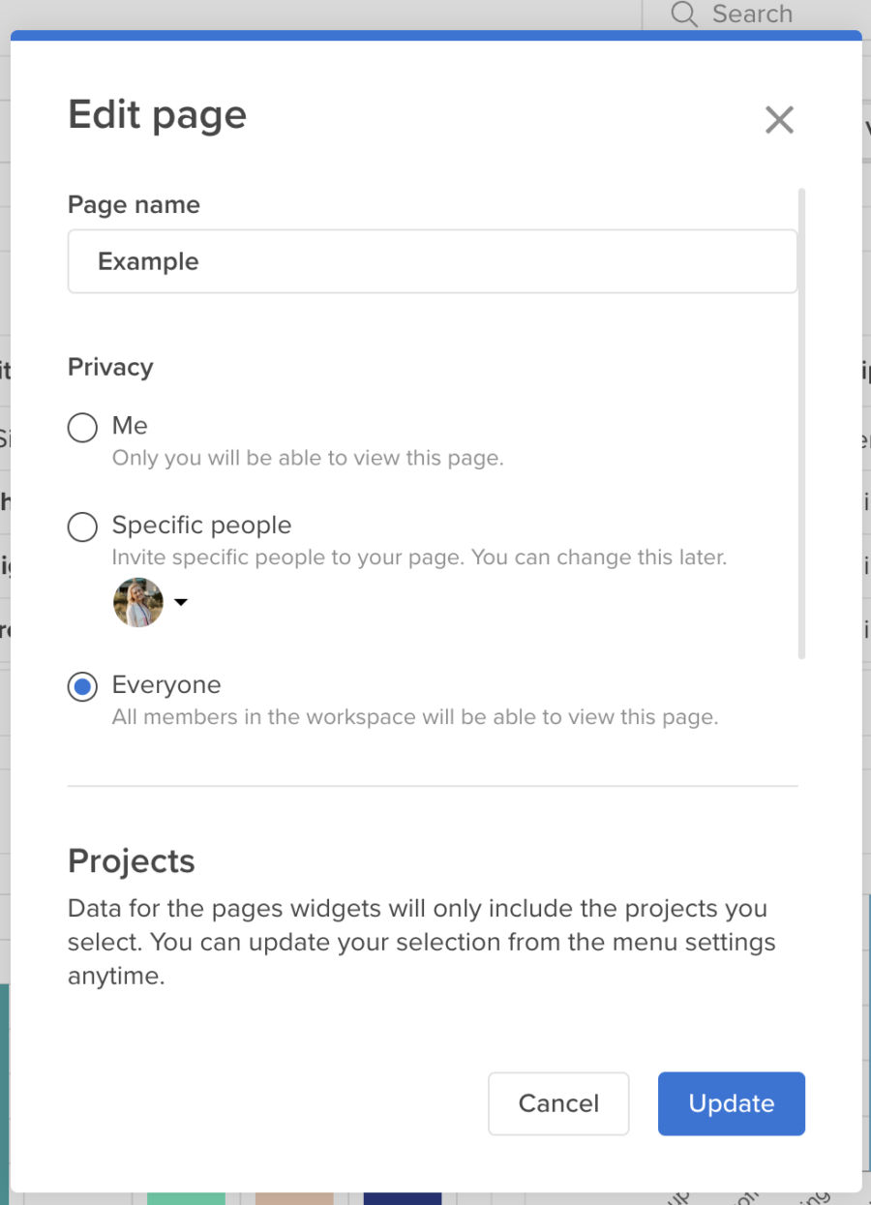Click the Specific people invite description
The image size is (871, 1205).
click(419, 557)
